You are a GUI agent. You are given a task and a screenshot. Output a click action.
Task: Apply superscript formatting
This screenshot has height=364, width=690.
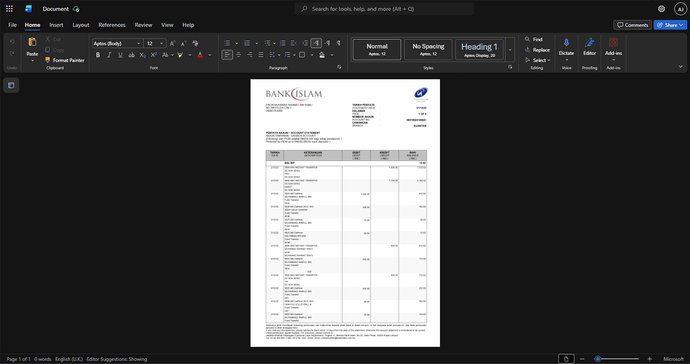point(154,55)
